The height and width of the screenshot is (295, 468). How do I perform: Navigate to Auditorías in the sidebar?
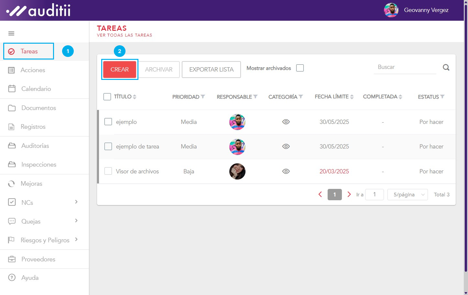pyautogui.click(x=35, y=146)
